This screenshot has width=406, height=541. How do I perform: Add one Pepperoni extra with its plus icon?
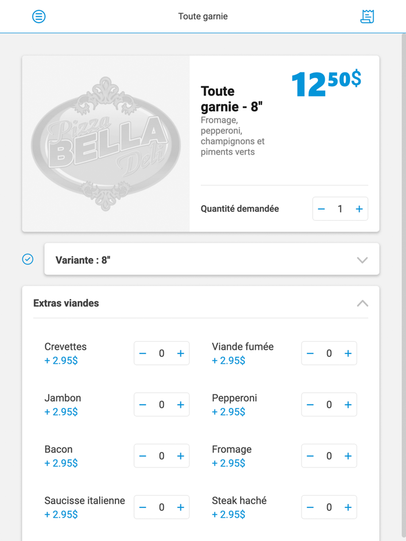coord(349,404)
